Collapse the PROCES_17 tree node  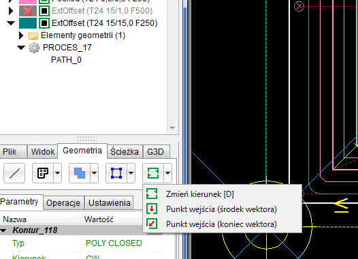click(x=21, y=48)
